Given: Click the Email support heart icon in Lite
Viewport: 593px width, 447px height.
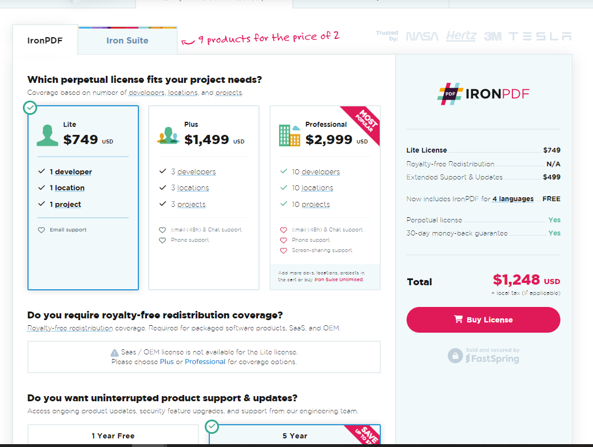Looking at the screenshot, I should (41, 230).
